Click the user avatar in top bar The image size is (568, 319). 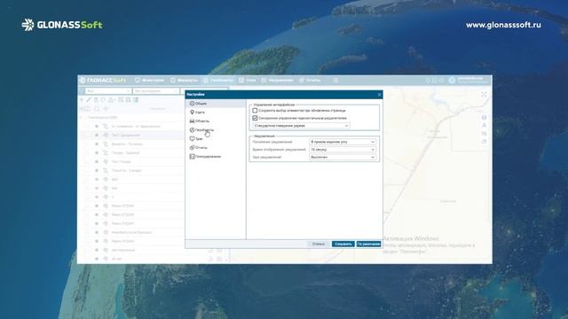pyautogui.click(x=452, y=81)
